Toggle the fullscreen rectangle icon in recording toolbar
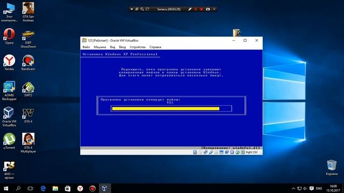The height and width of the screenshot is (193, 344). pyautogui.click(x=147, y=9)
